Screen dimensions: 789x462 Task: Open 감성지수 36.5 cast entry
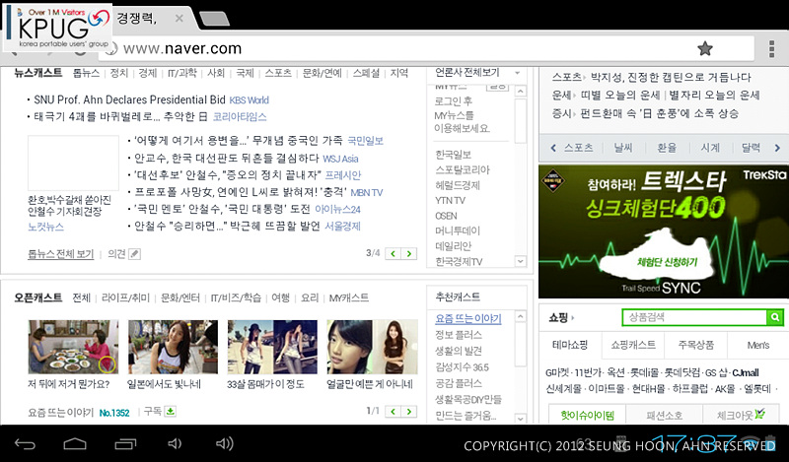click(x=462, y=367)
